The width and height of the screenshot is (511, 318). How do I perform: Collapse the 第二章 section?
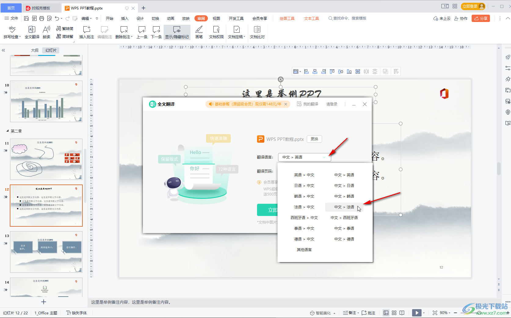[x=7, y=131]
